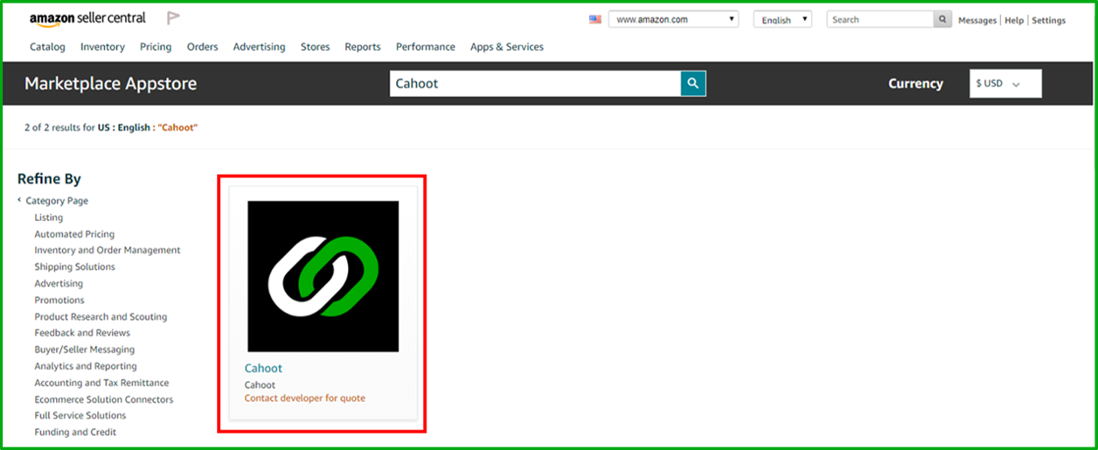1098x450 pixels.
Task: Open the Advertising menu in top navigation
Action: pos(259,47)
